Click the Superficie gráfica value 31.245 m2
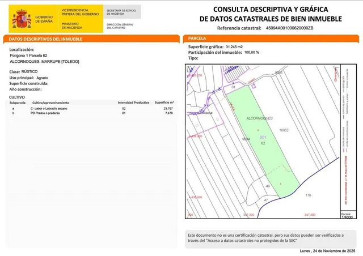The height and width of the screenshot is (256, 363). tap(234, 46)
